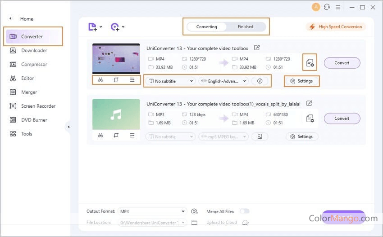
Task: Click the image cover icon of MP3 file
Action: tap(260, 136)
